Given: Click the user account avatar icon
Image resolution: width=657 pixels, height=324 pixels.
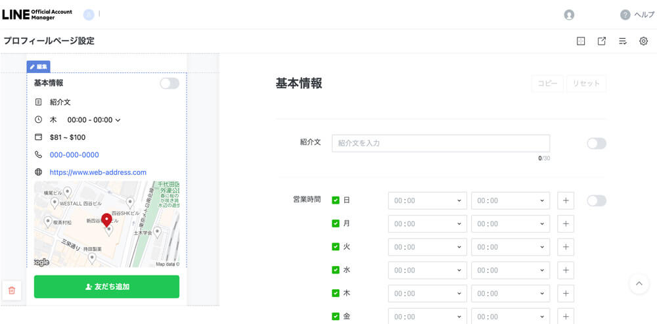Looking at the screenshot, I should pos(569,14).
